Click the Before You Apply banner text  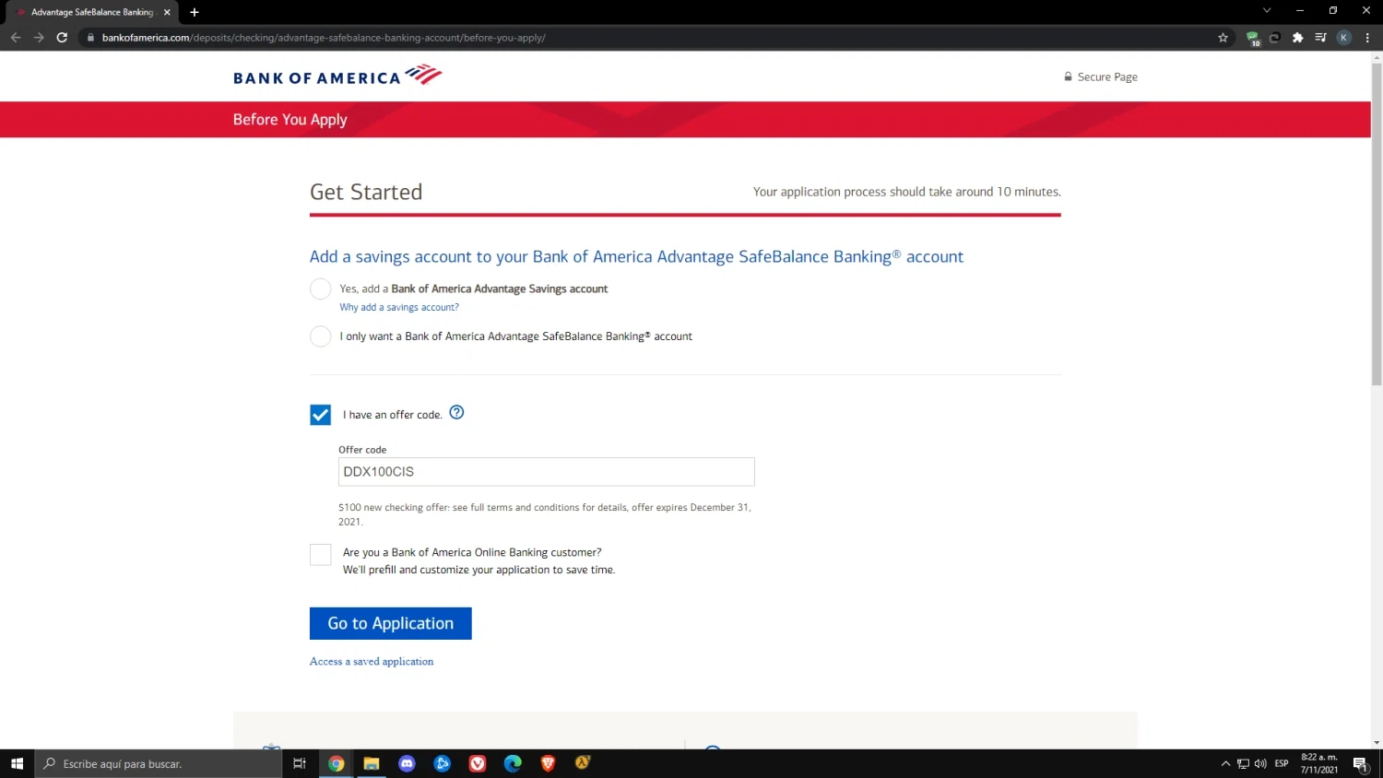[290, 120]
